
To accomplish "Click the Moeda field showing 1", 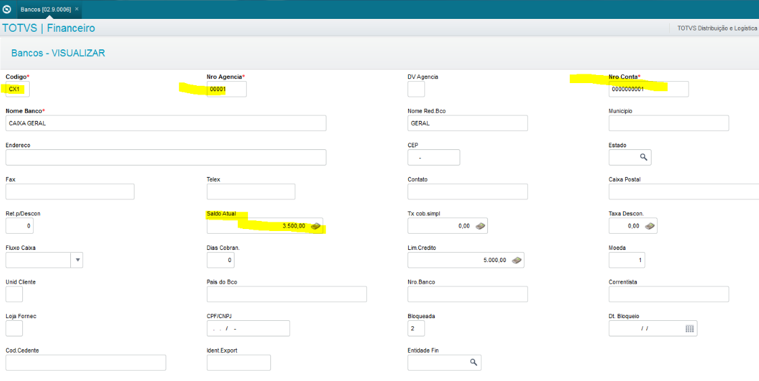I will [627, 260].
